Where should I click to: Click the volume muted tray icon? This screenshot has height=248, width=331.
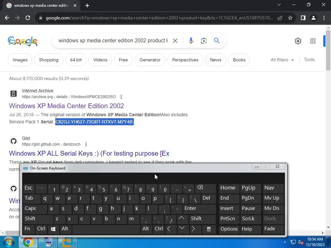tap(301, 242)
